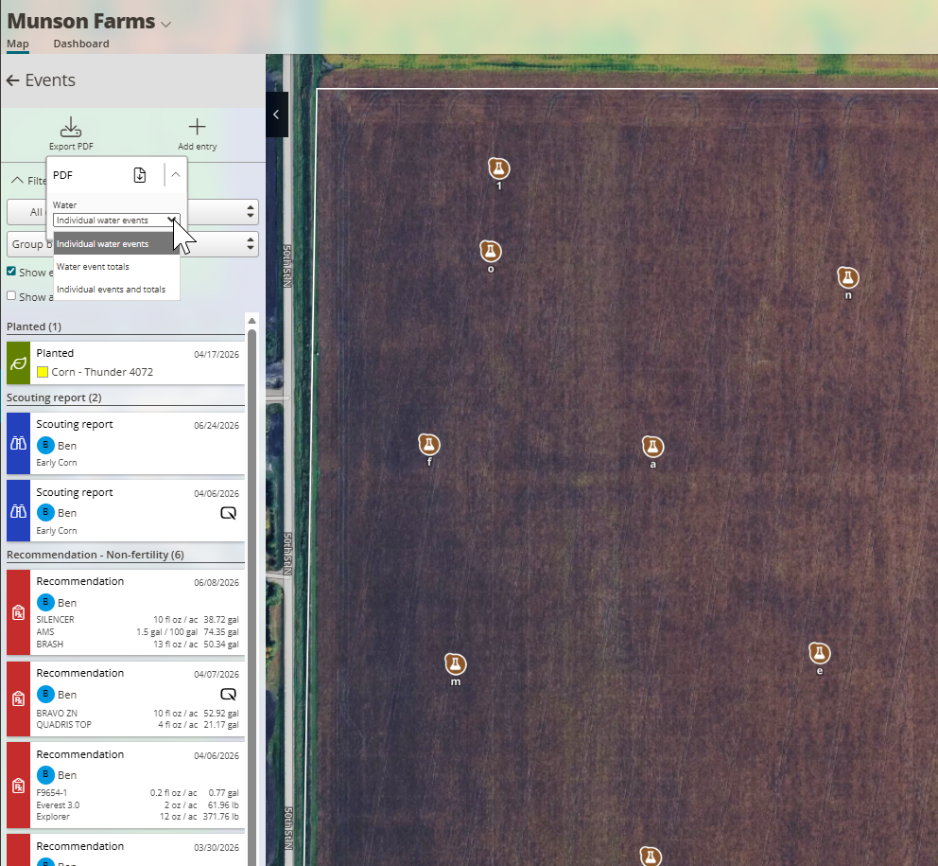
Task: Select soil sample marker m
Action: pyautogui.click(x=455, y=664)
